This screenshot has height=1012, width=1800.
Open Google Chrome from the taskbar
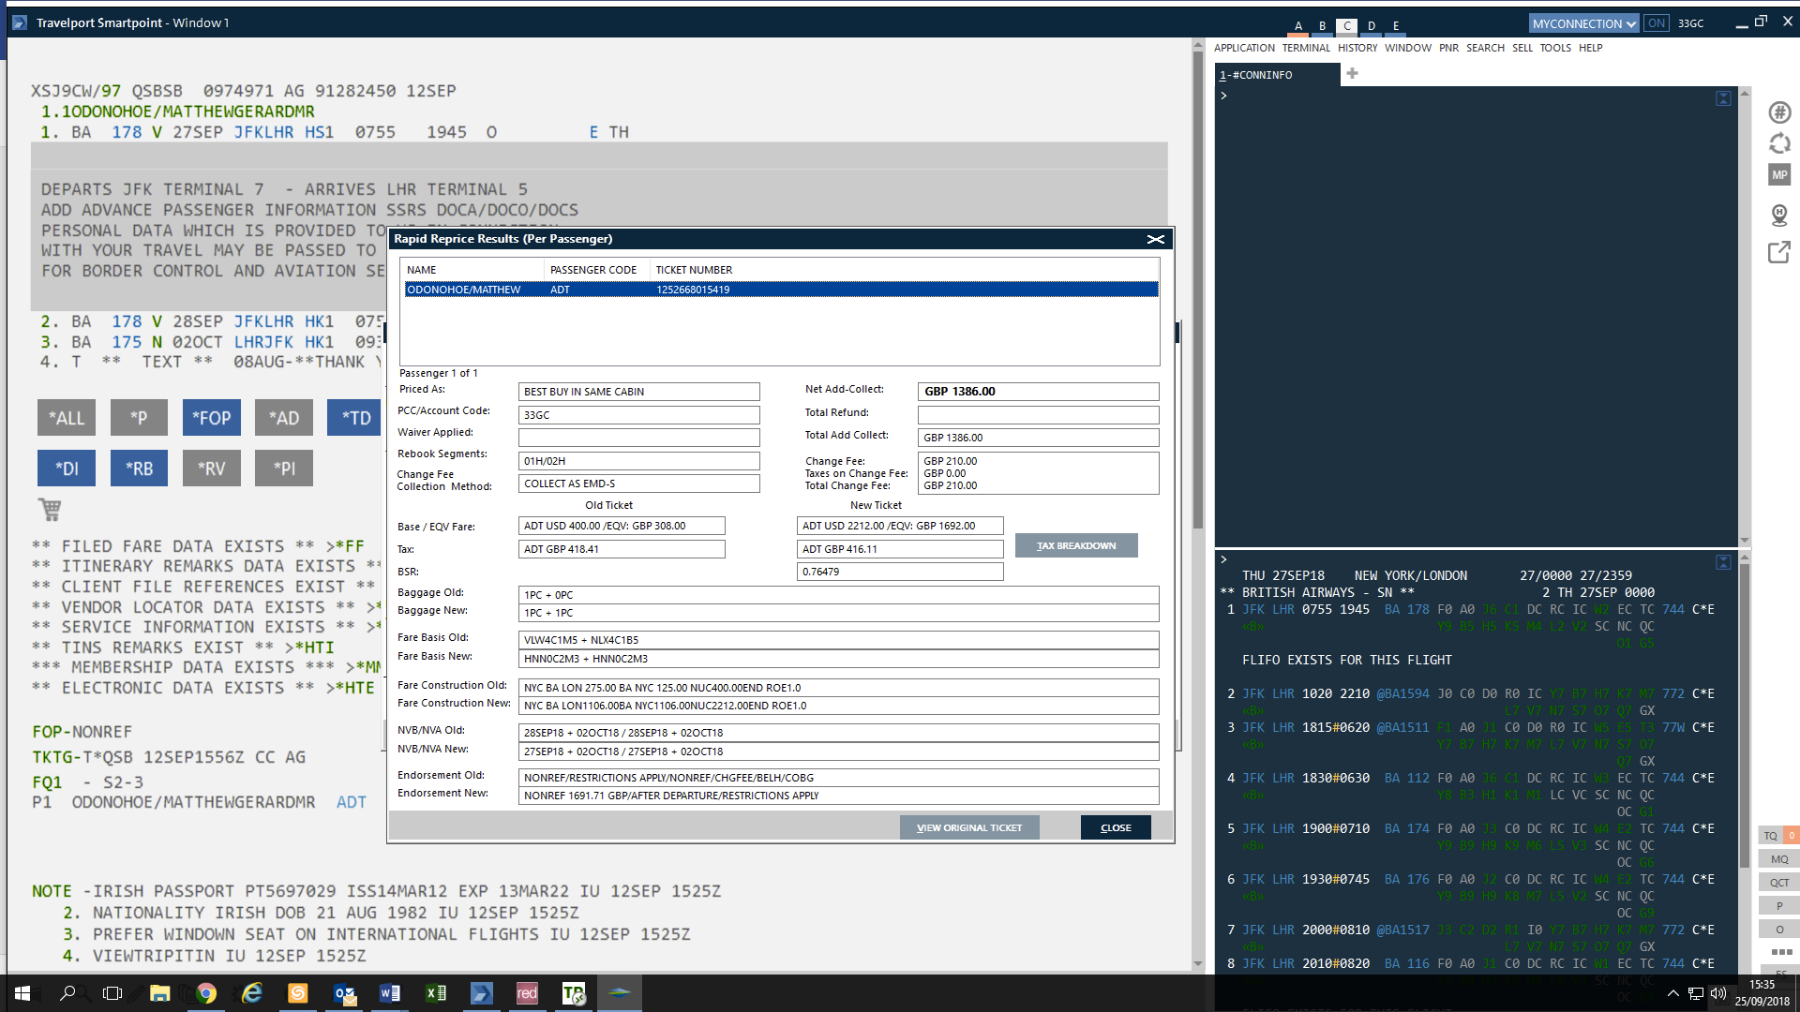206,993
